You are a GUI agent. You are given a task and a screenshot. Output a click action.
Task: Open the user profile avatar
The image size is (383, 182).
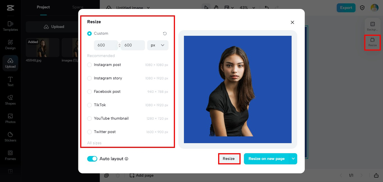point(374,8)
